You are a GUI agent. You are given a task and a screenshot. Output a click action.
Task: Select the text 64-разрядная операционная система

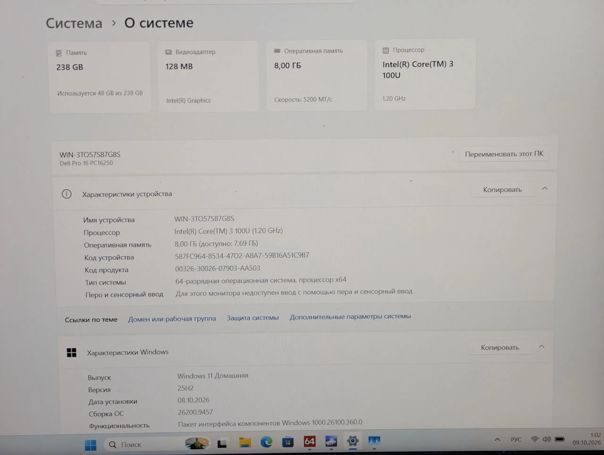click(235, 280)
